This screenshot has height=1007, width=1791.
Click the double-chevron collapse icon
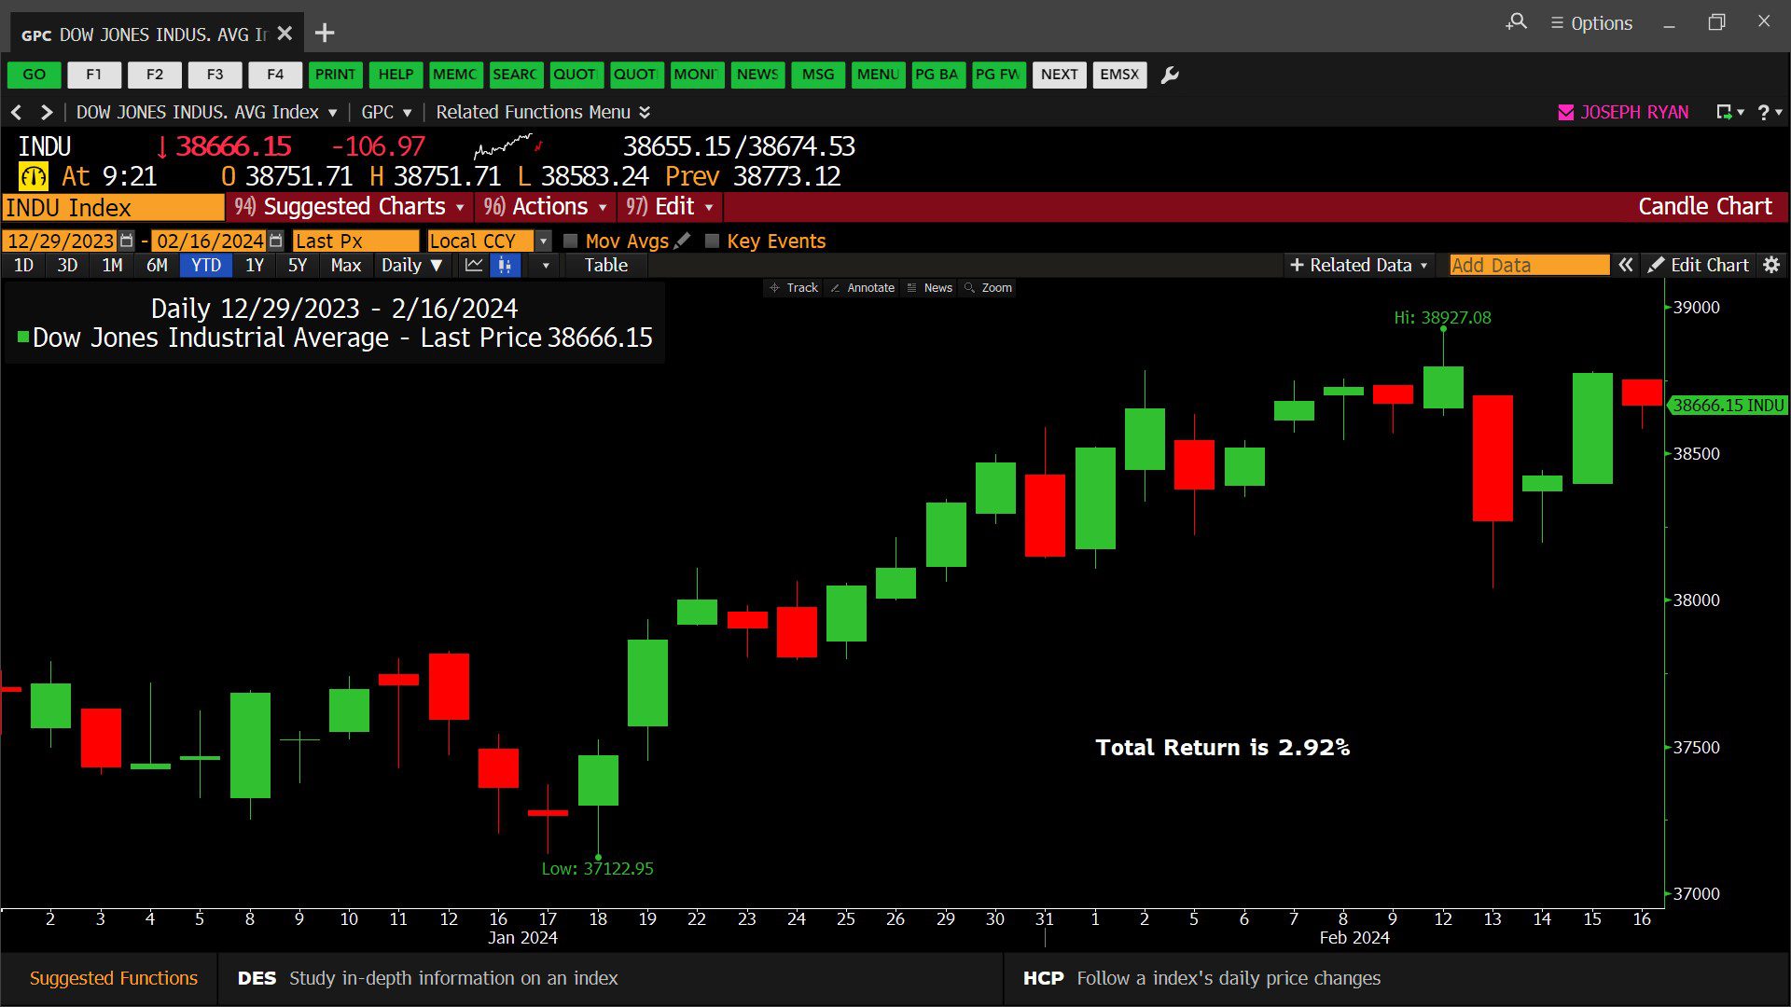pos(1626,265)
